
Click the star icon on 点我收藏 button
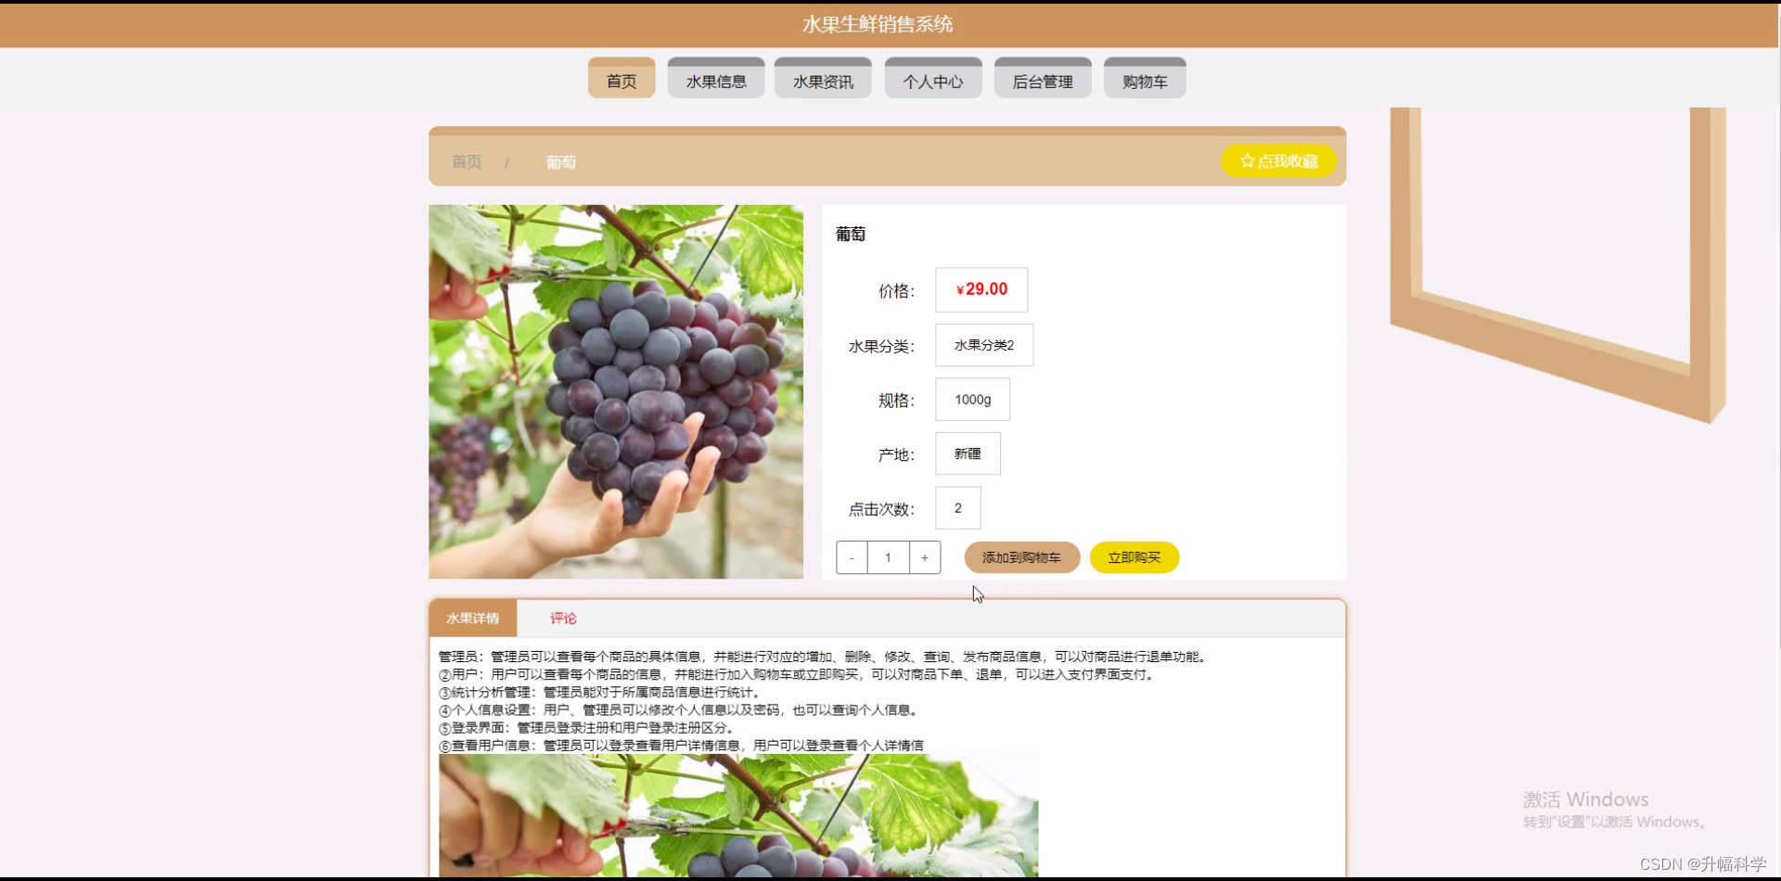1247,160
